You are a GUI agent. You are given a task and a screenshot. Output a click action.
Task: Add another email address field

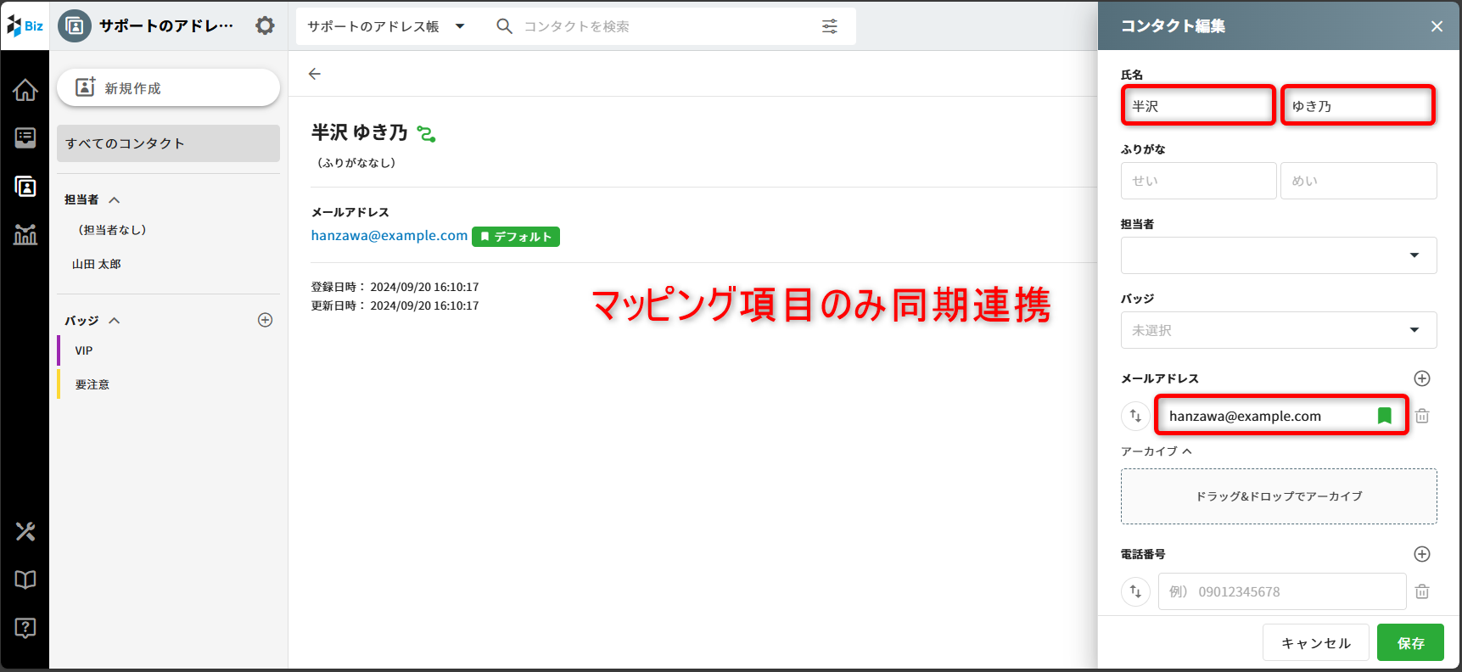pos(1422,378)
